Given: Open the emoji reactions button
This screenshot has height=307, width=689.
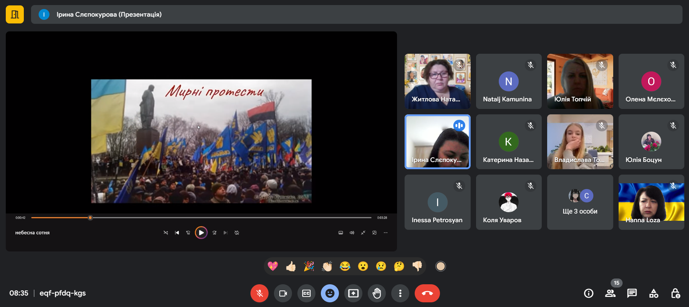Looking at the screenshot, I should pos(330,293).
